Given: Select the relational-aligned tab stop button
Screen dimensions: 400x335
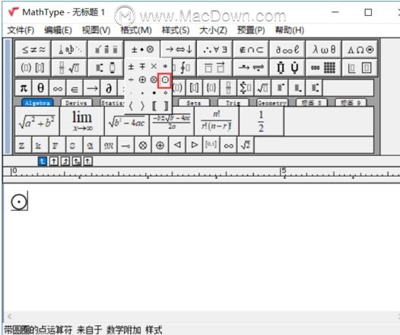Looking at the screenshot, I should (77, 161).
